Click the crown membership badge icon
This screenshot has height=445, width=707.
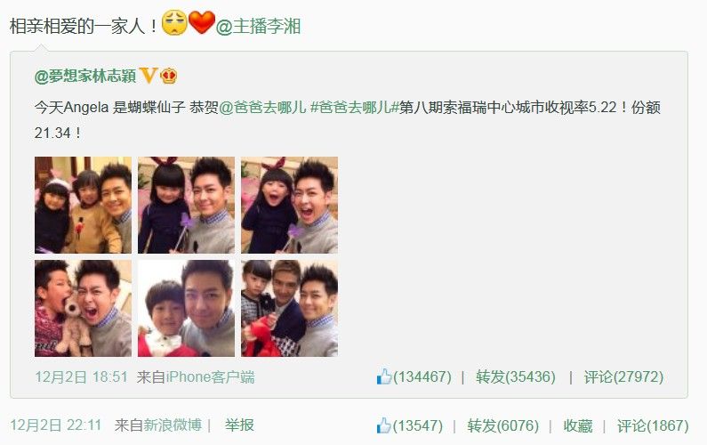pos(169,76)
